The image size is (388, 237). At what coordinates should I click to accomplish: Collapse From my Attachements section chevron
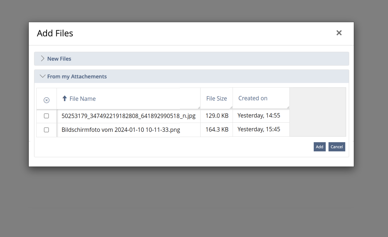coord(42,76)
